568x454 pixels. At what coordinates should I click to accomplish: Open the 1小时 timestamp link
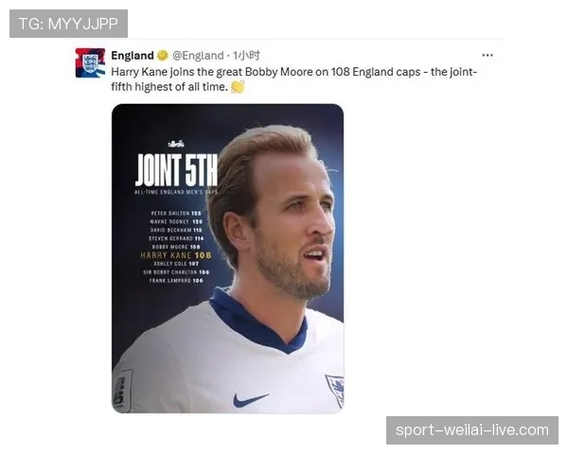click(x=246, y=56)
